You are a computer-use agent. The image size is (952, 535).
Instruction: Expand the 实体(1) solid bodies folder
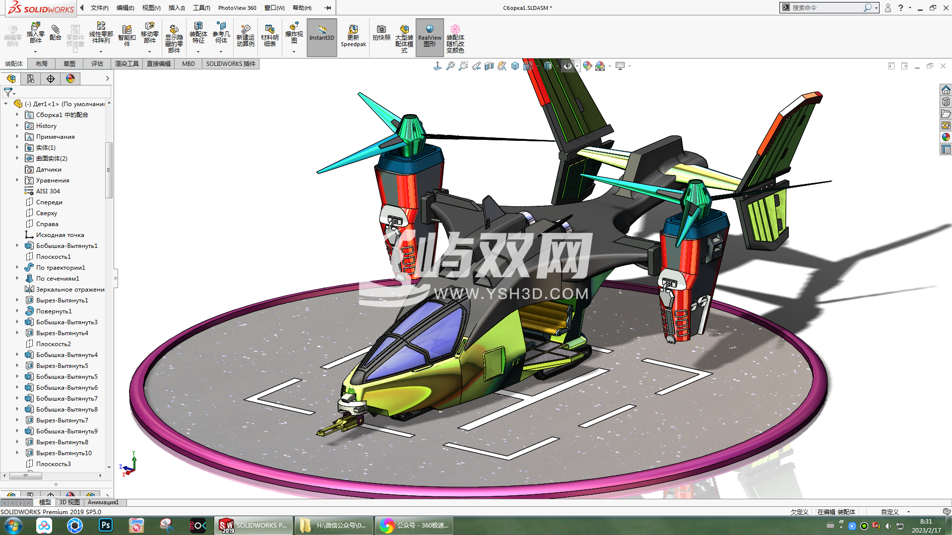tap(17, 148)
